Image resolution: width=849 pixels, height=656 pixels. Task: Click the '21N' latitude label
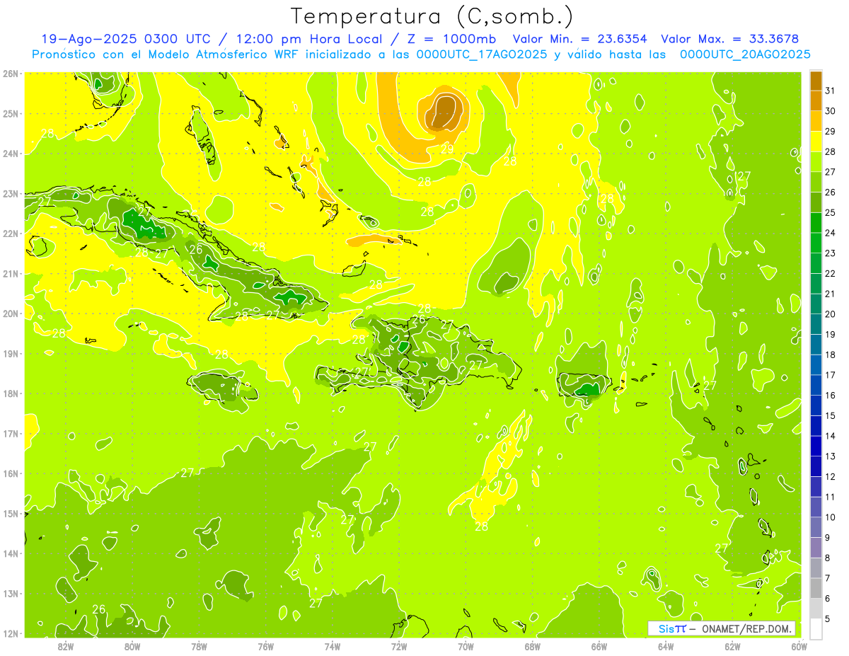pyautogui.click(x=11, y=274)
